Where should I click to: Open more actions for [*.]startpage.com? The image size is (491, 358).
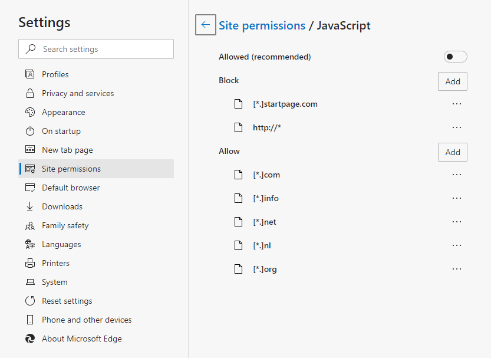[x=456, y=104]
